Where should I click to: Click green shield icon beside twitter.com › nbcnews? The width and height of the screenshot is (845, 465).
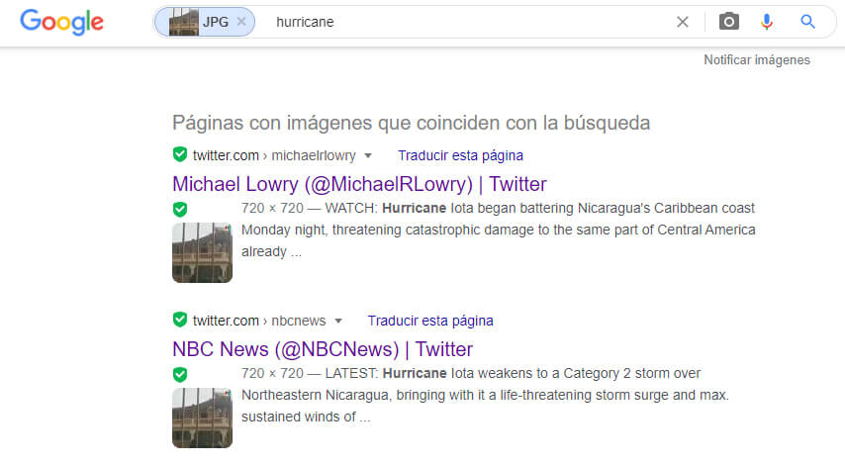tap(180, 320)
